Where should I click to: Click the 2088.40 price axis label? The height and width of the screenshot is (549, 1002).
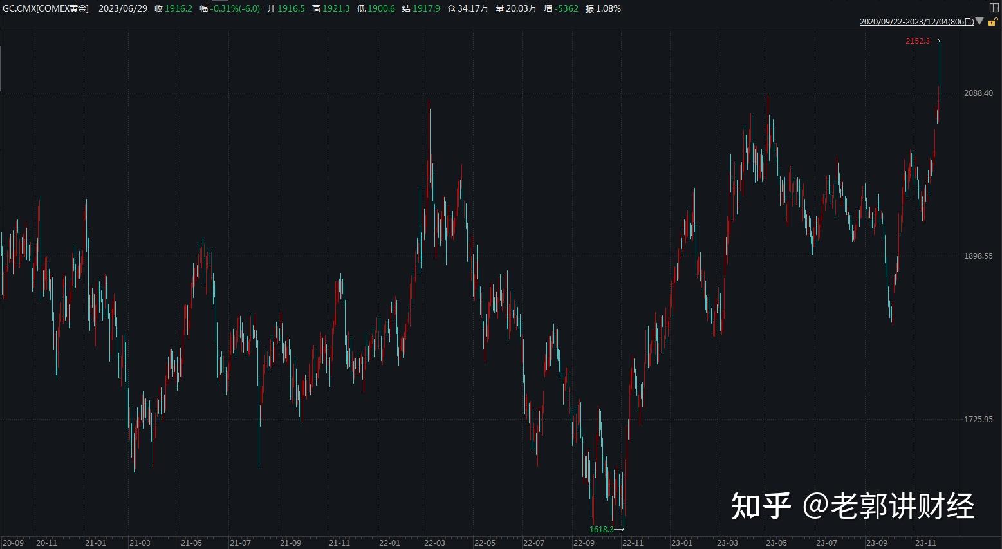coord(978,93)
